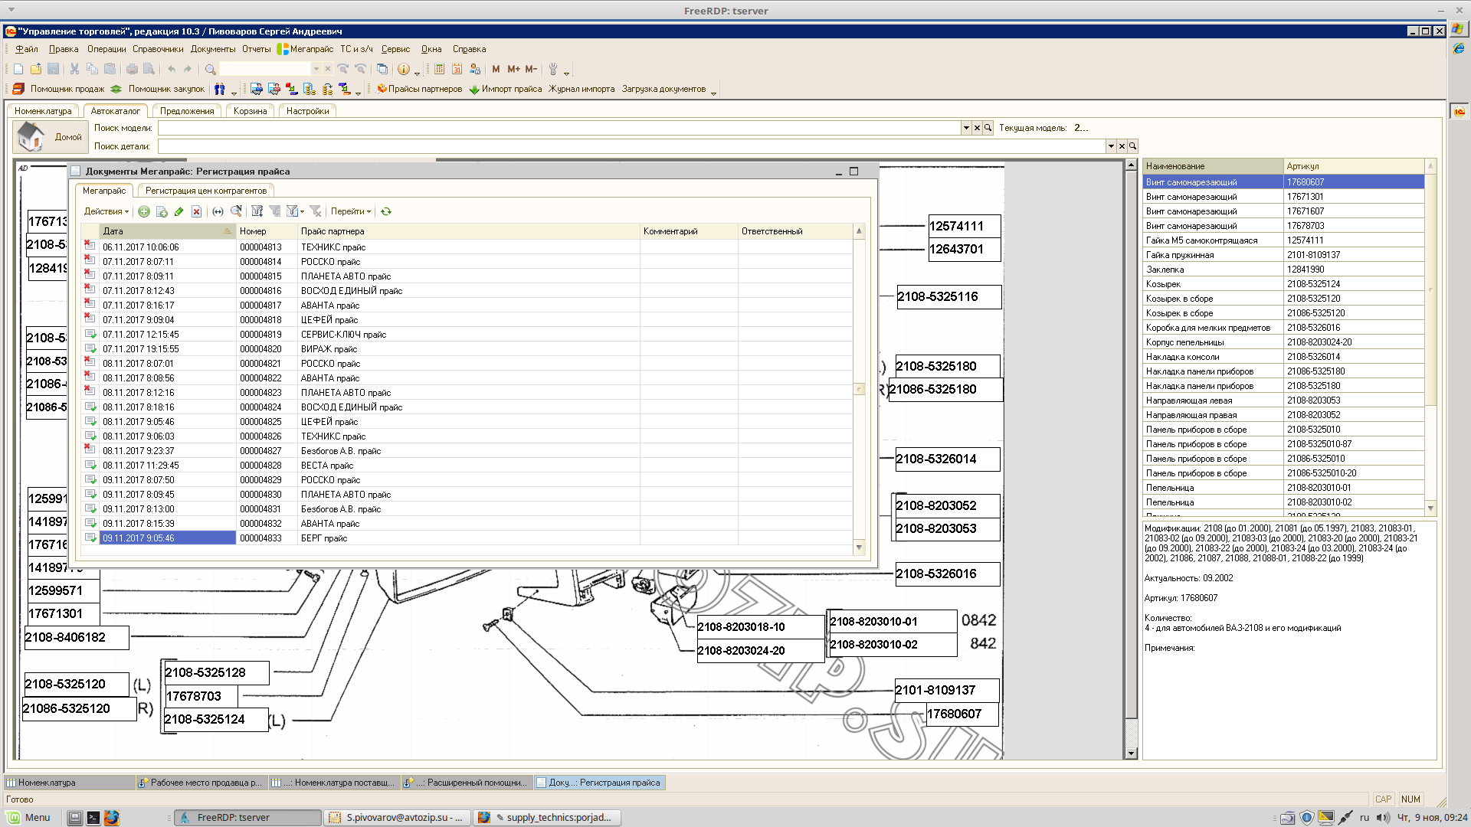Viewport: 1471px width, 827px height.
Task: Click the Домой house icon
Action: click(x=31, y=137)
